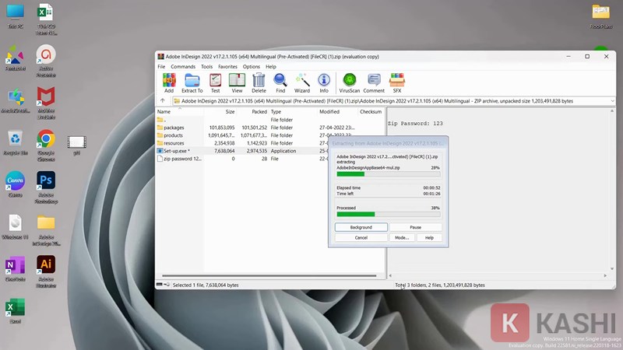Click the Add toolbar icon in WinRAR
The height and width of the screenshot is (350, 623).
169,83
